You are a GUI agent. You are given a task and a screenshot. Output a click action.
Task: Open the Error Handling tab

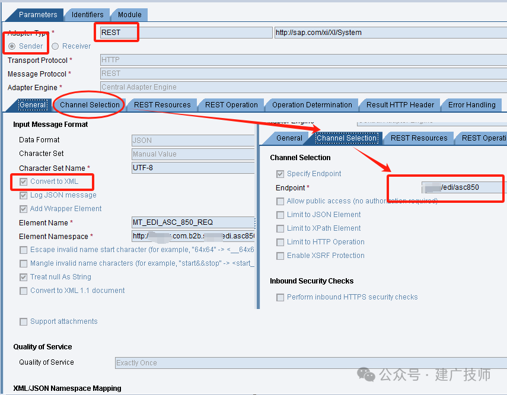tap(472, 105)
